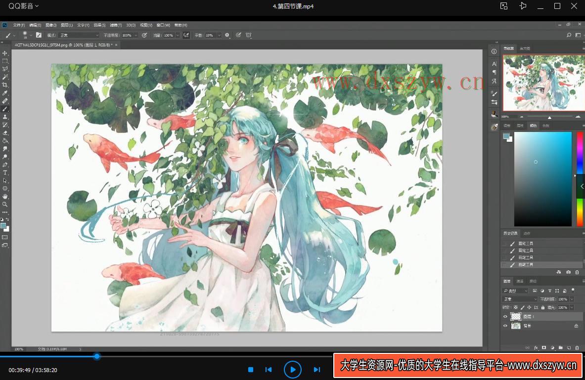Open layer opacity dropdown arrow
The height and width of the screenshot is (380, 585).
pos(572,299)
